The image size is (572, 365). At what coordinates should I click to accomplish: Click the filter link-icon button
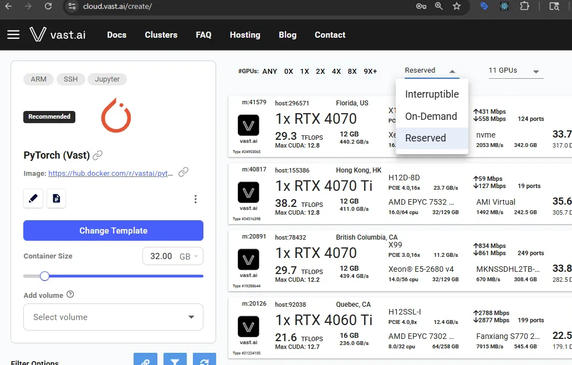click(x=146, y=359)
